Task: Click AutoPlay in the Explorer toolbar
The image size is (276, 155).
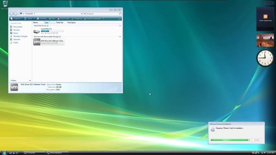Action: coord(42,19)
